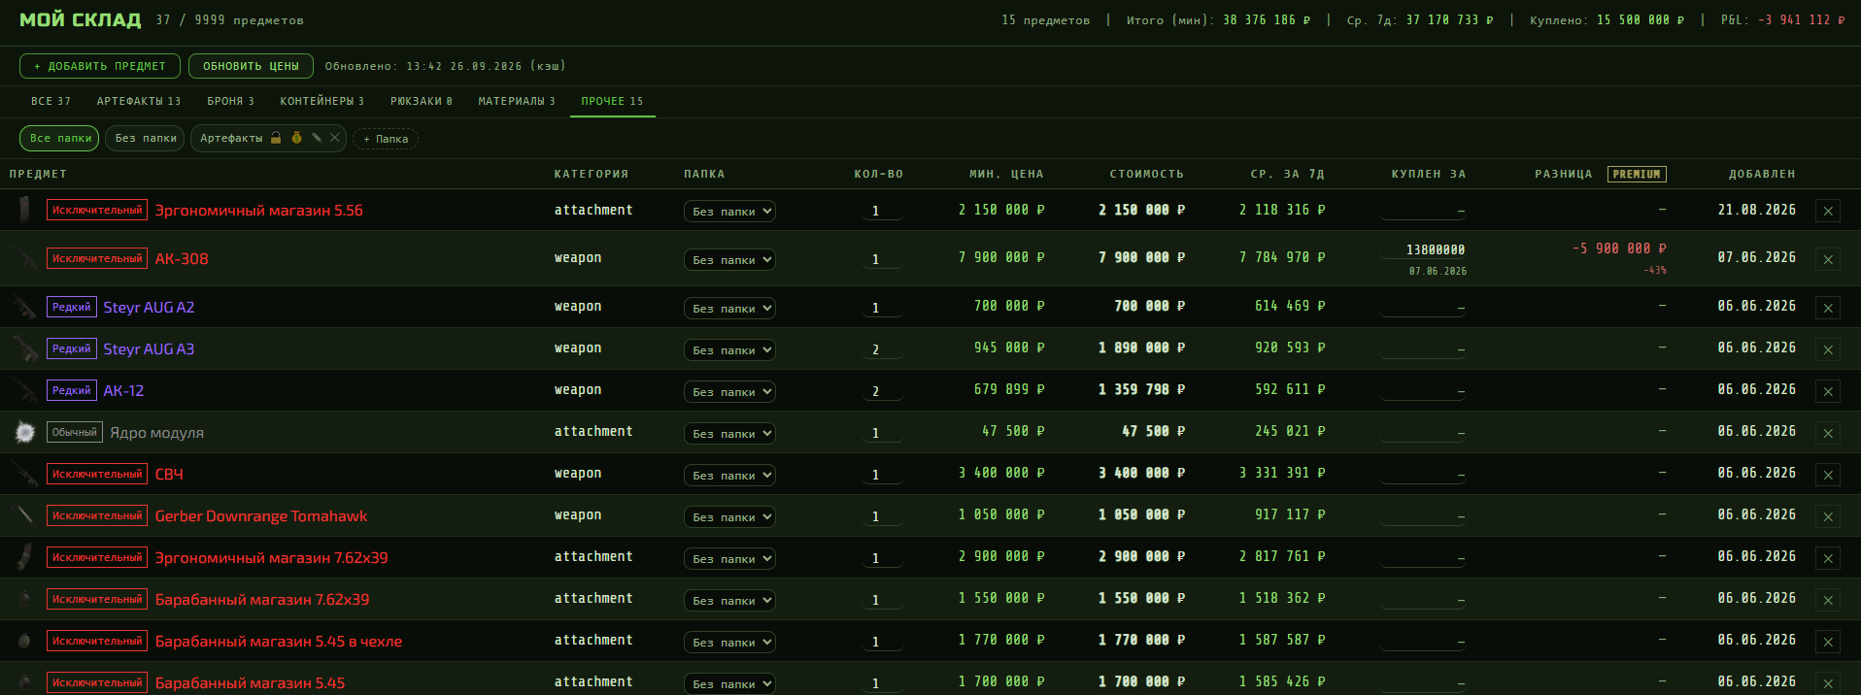Open folder dropdown for Эргономичный магазин 5.56
The image size is (1861, 695).
[x=729, y=211]
